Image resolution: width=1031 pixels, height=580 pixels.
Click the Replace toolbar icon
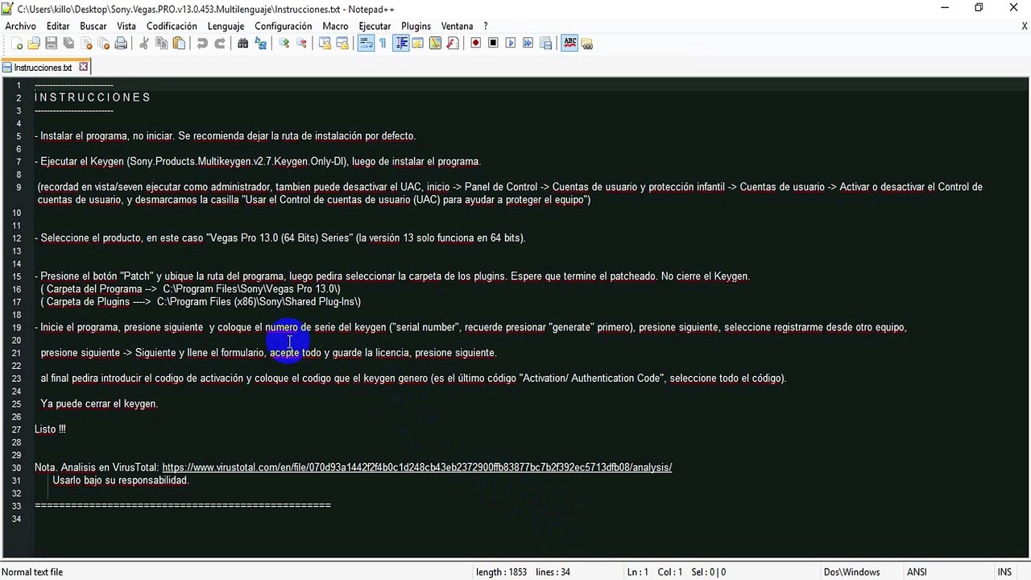point(260,43)
